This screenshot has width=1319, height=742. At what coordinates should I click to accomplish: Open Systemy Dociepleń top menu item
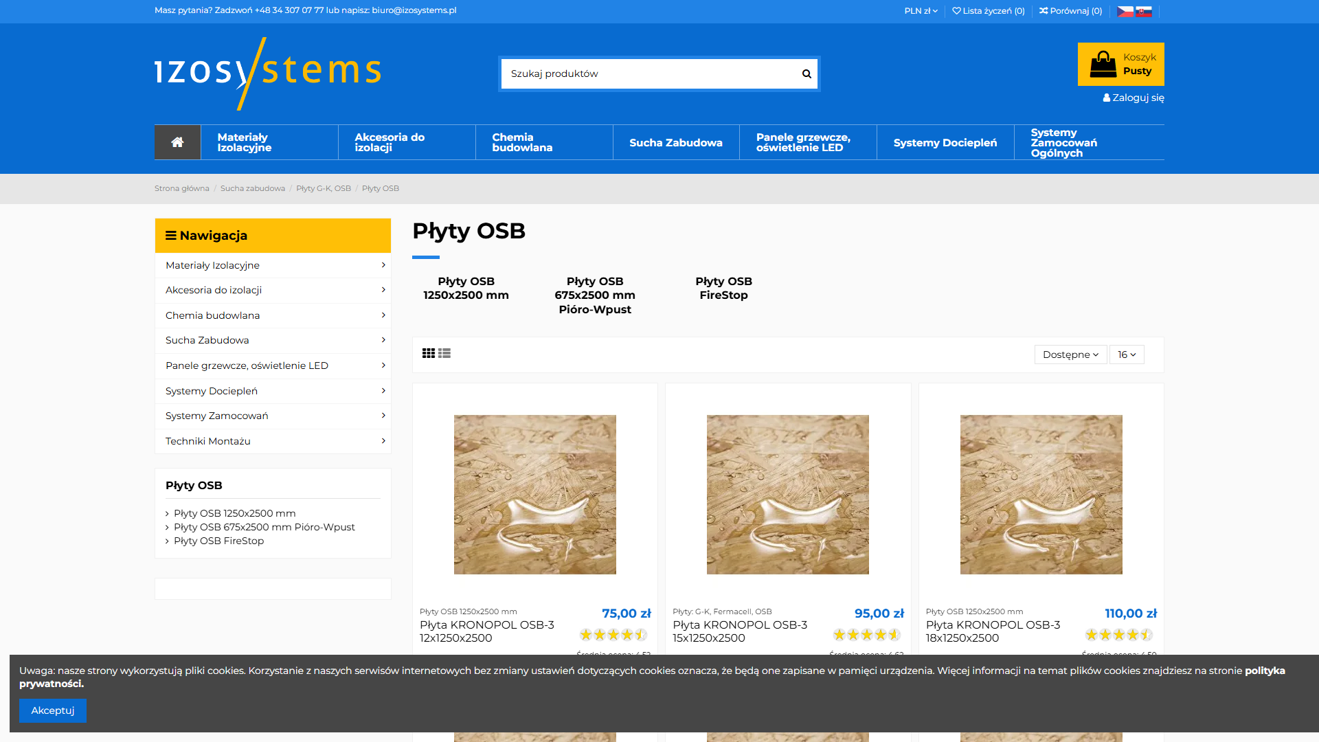(945, 142)
